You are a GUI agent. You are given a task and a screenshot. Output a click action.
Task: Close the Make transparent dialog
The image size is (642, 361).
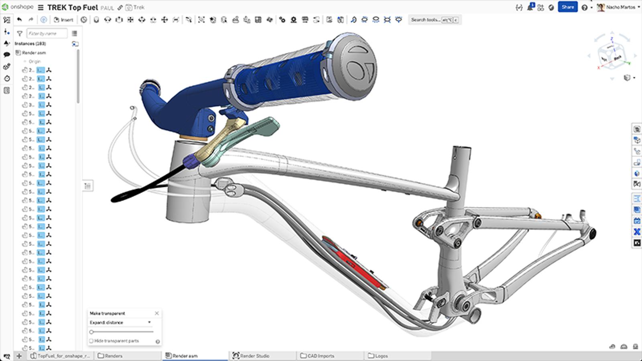[x=157, y=313]
